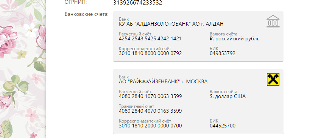Click the generic bank building icon

pyautogui.click(x=273, y=21)
